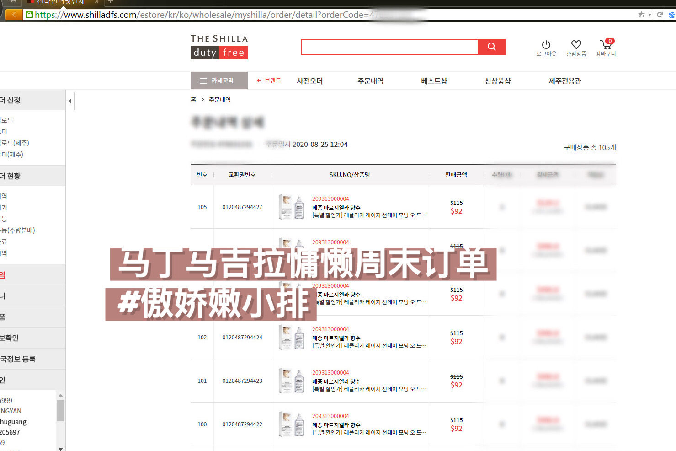Open The Shilla duty free logo homepage

click(219, 47)
